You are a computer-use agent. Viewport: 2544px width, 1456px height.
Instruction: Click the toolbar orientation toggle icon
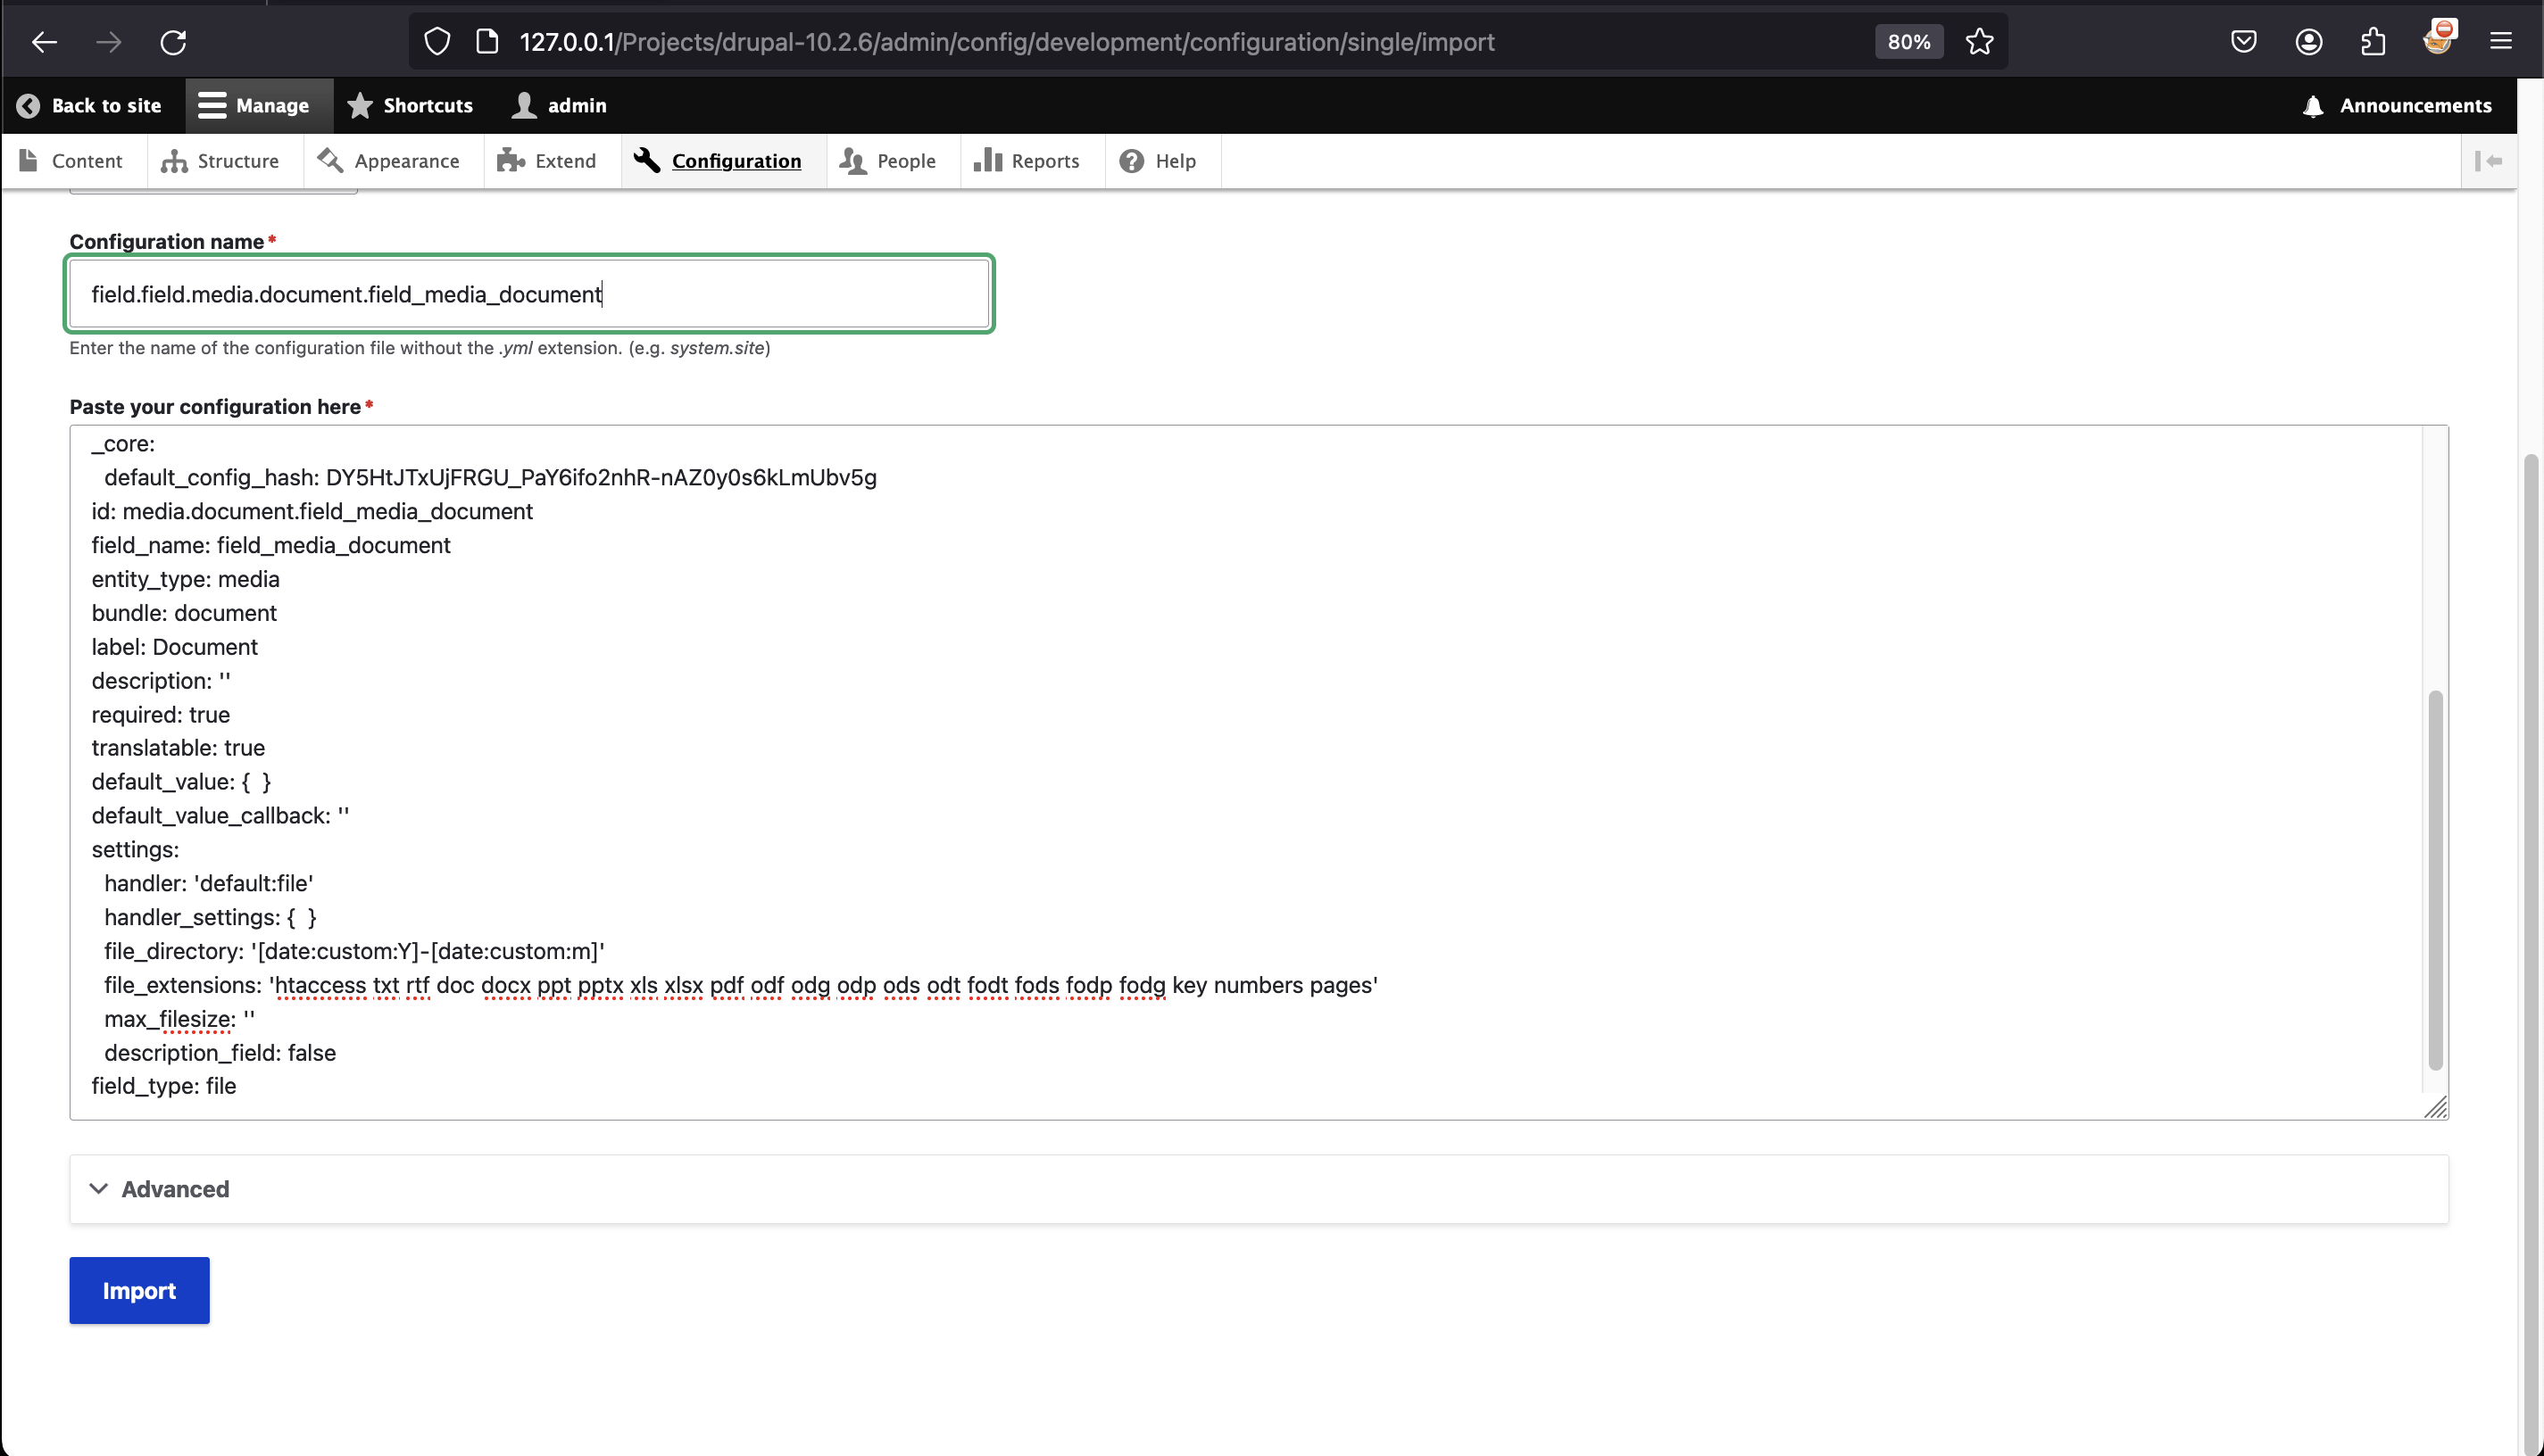click(2488, 161)
